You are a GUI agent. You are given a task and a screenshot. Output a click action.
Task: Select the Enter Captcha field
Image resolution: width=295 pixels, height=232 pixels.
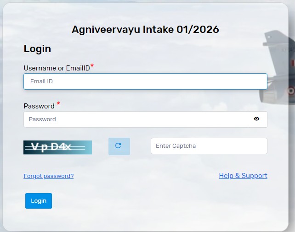pyautogui.click(x=209, y=146)
